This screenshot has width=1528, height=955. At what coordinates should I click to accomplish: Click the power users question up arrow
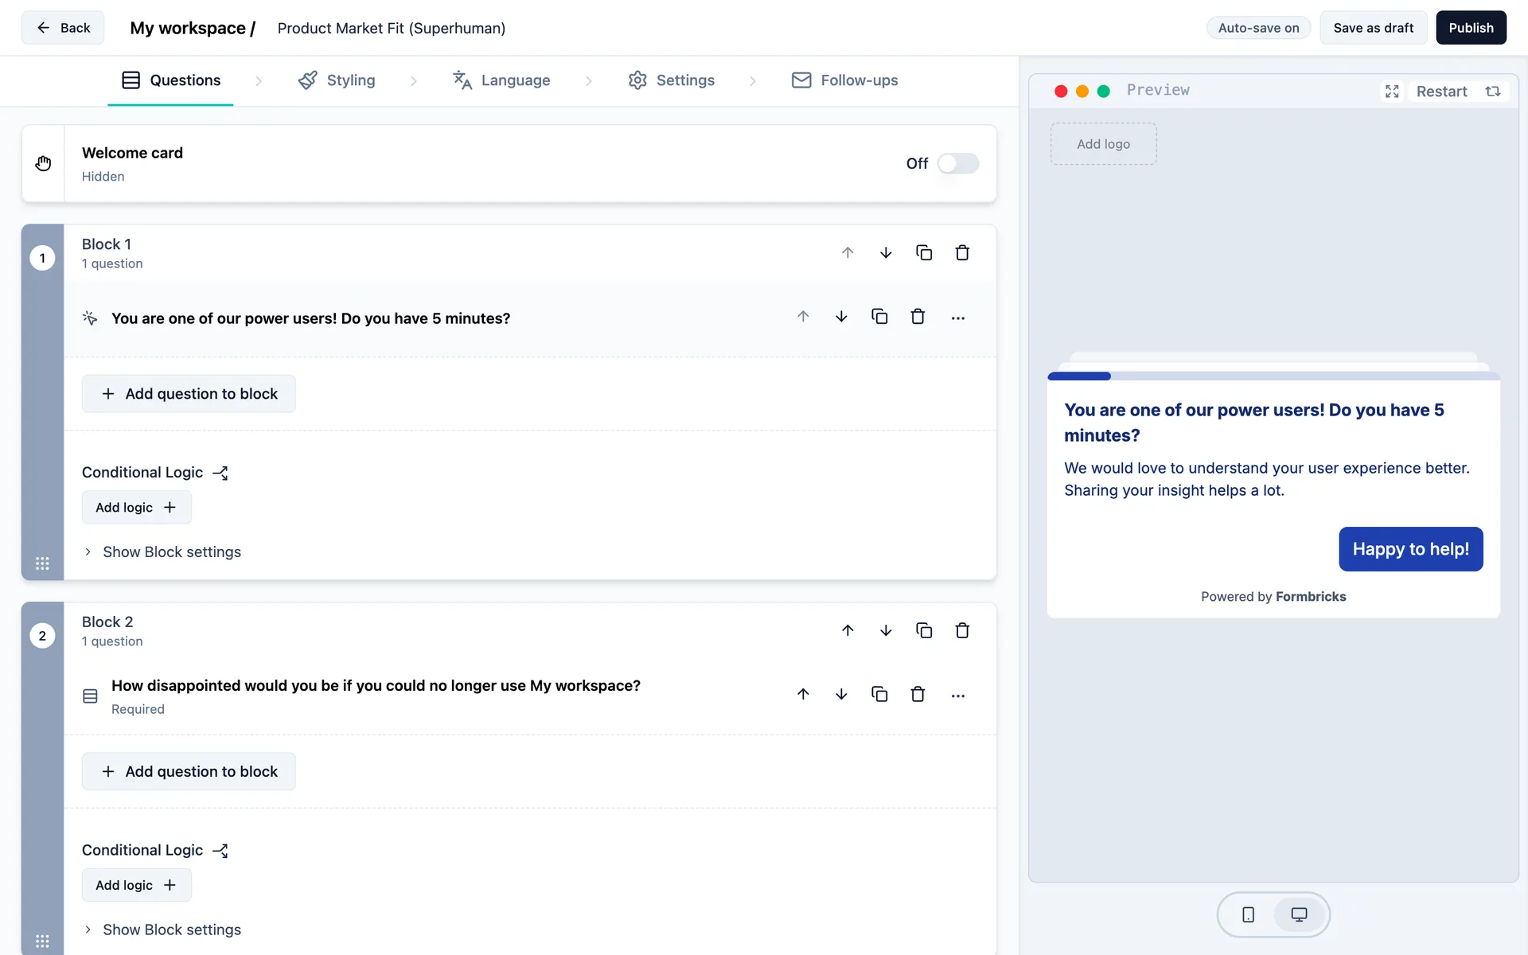pos(803,317)
